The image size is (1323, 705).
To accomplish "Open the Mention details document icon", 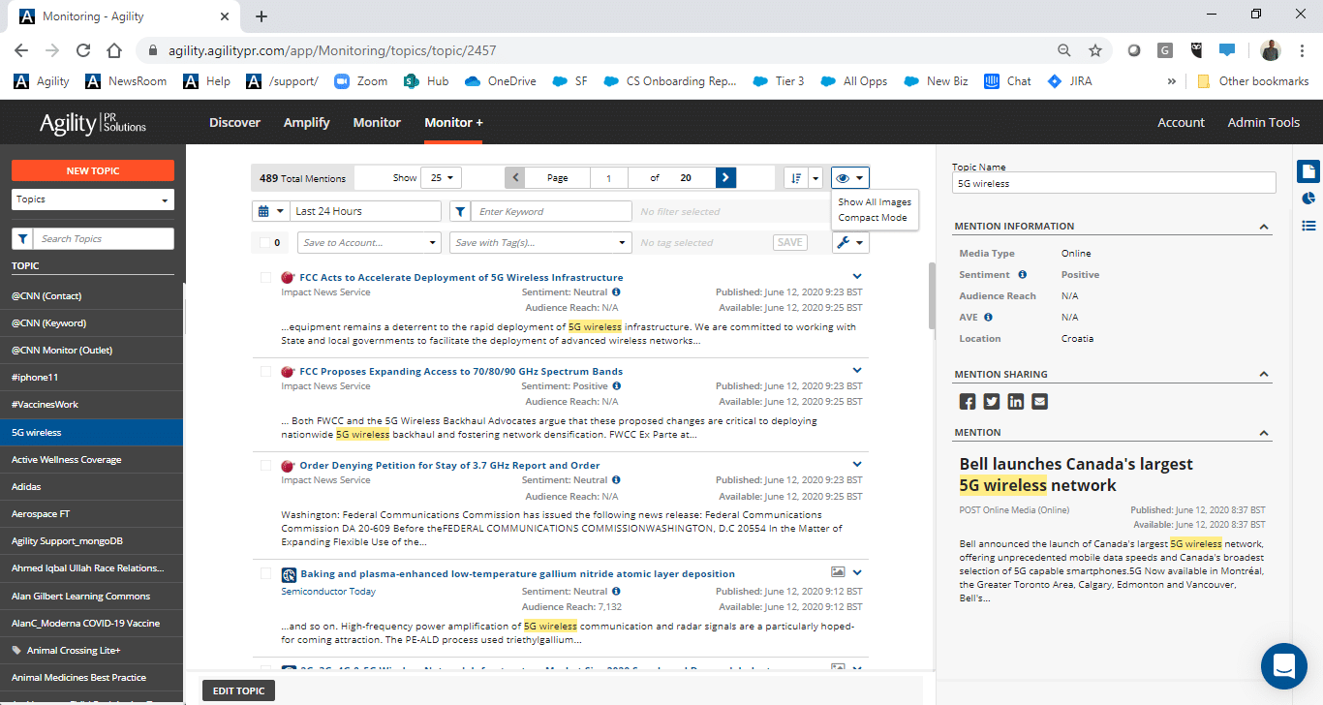I will (x=1308, y=171).
